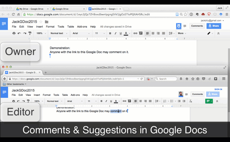Click Insert comment icon in Owner window toolbar
This screenshot has width=230, height=142.
tap(141, 33)
